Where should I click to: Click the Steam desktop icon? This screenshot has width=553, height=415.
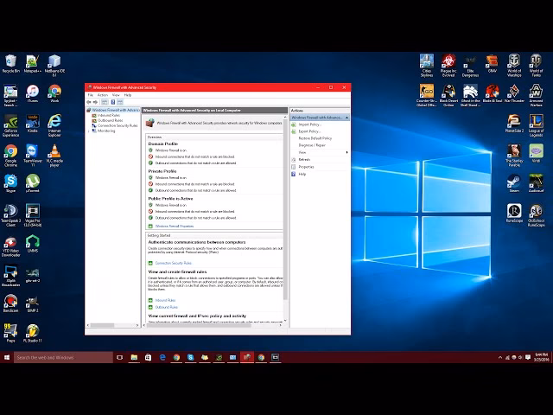click(514, 183)
